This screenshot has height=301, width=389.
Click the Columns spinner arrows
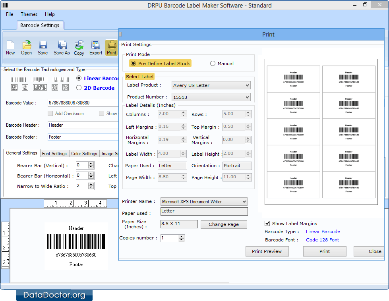pyautogui.click(x=183, y=114)
